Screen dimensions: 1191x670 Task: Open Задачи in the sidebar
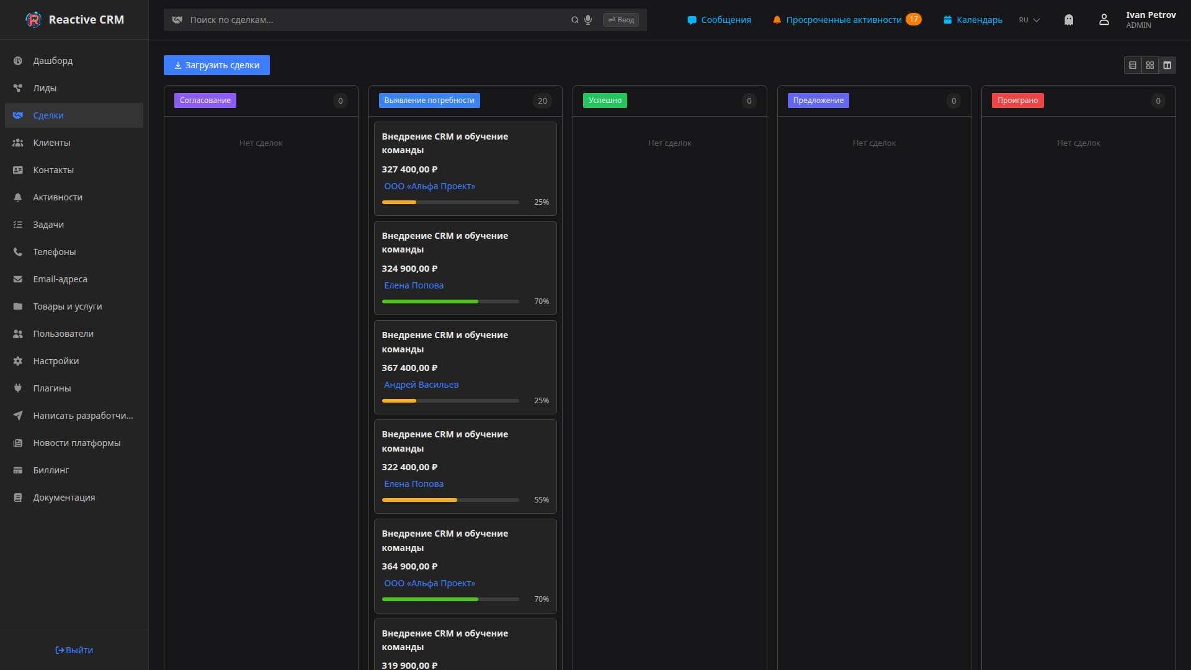[74, 225]
